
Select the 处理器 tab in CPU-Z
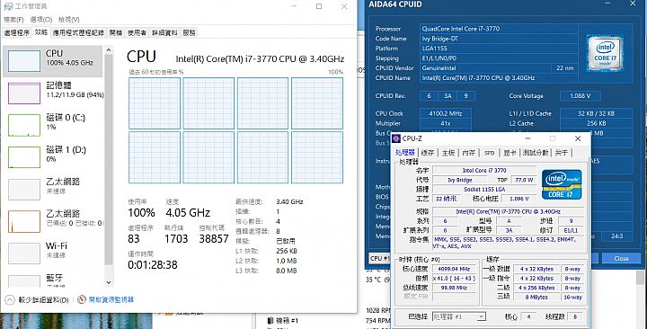(404, 152)
